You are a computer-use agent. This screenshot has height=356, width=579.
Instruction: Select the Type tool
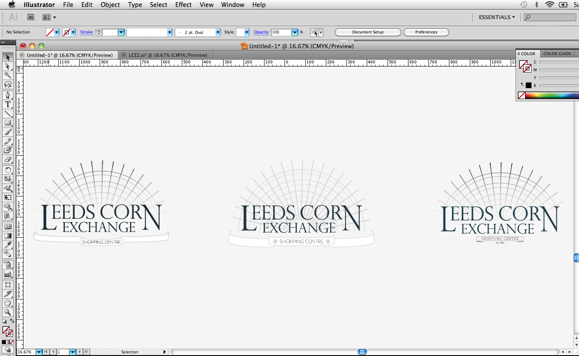[x=8, y=104]
